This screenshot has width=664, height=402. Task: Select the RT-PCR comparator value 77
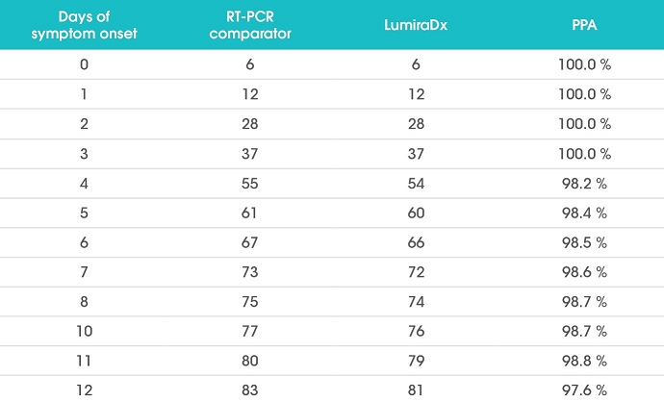[x=250, y=331]
